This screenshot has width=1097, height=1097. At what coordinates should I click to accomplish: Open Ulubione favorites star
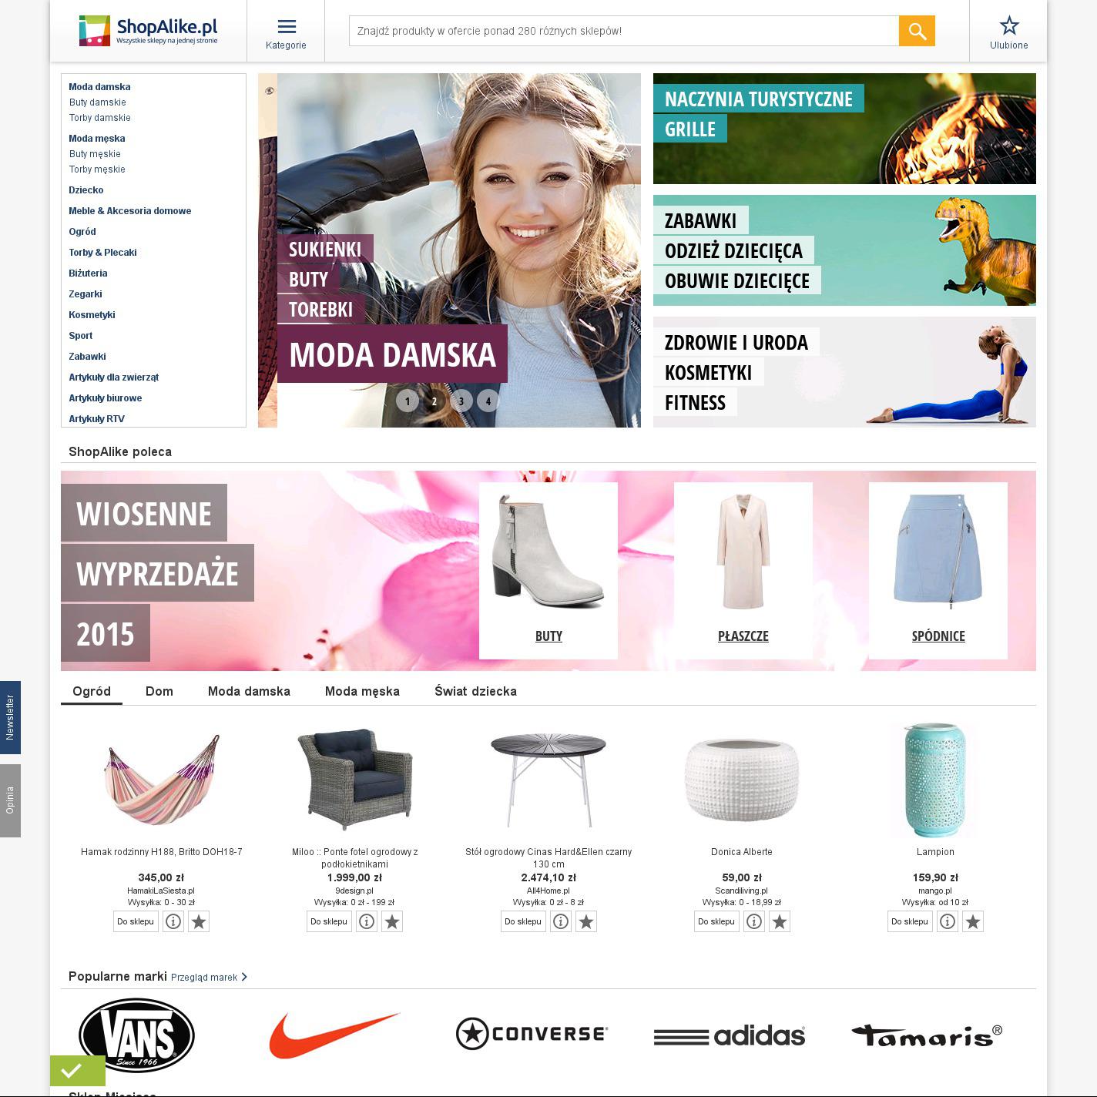[1009, 33]
